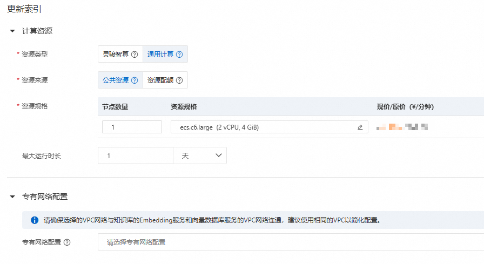Click the 现价/原价 (¥/分钟) column header
The image size is (484, 264).
(405, 107)
